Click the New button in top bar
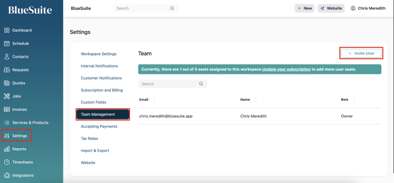This screenshot has height=183, width=394. 305,8
